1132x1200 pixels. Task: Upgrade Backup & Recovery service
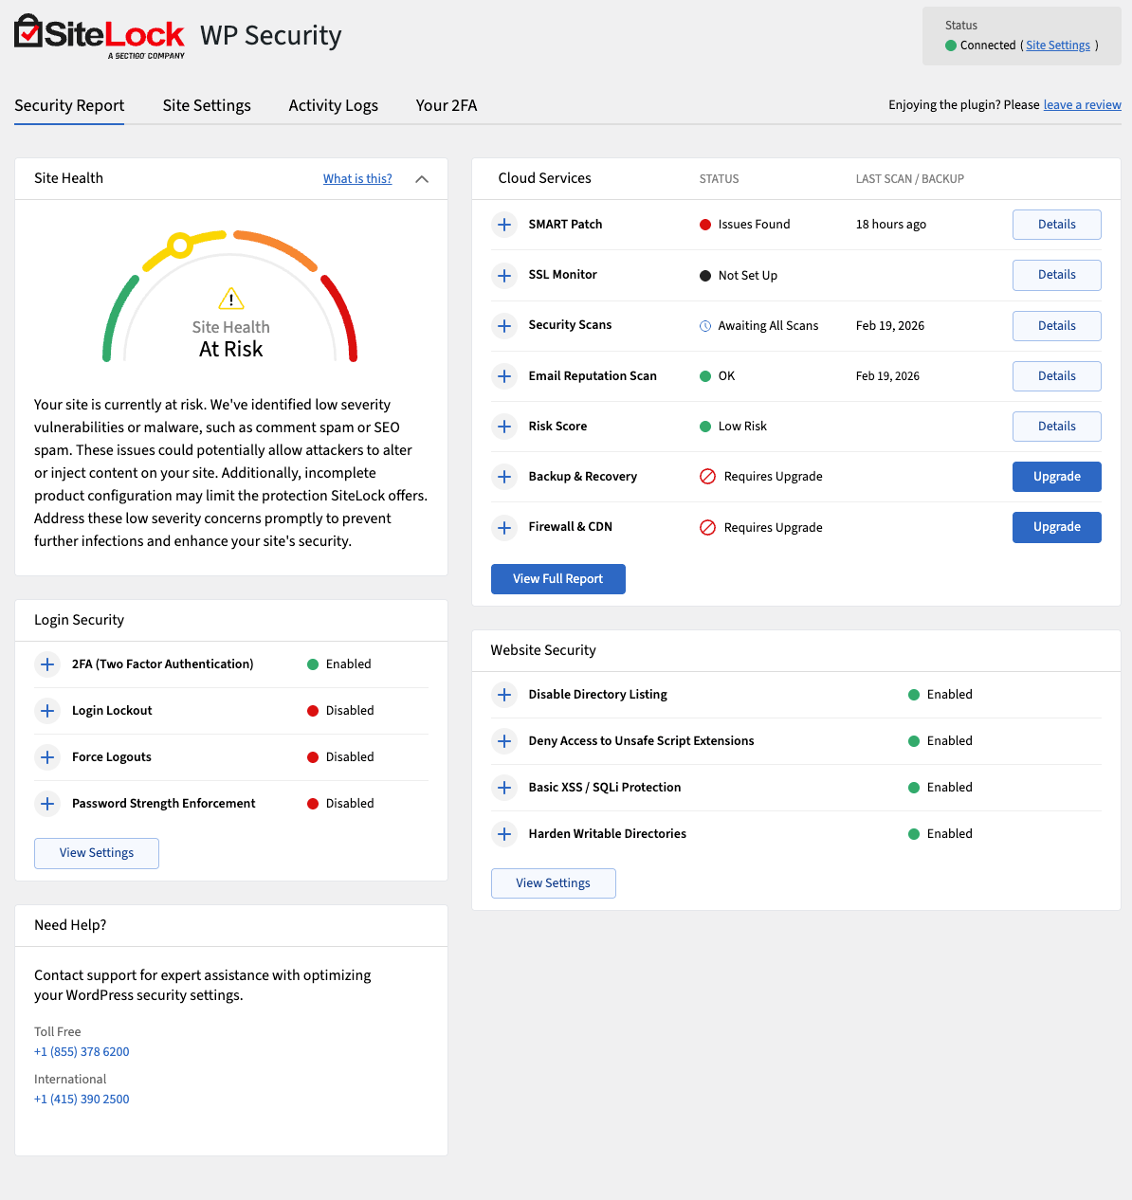click(x=1057, y=477)
